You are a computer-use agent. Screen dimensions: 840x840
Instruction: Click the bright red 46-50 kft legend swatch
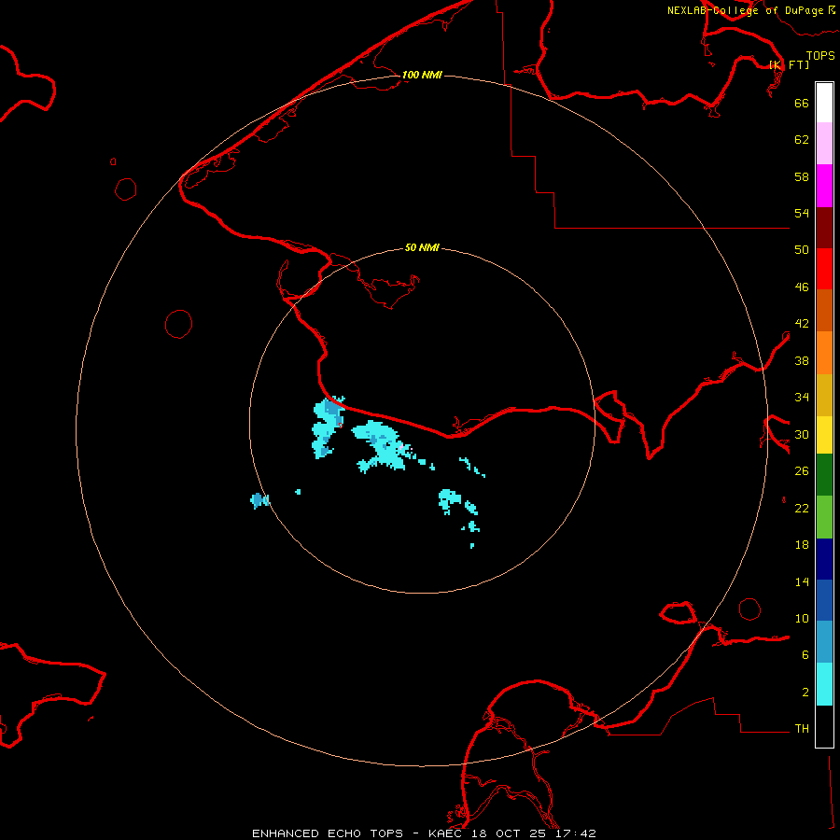coord(824,269)
